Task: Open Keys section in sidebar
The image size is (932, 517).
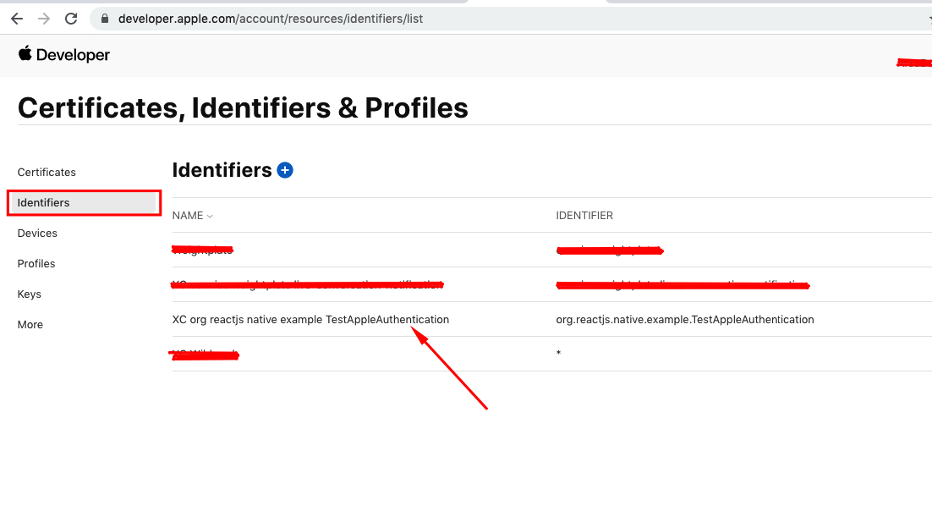Action: 30,294
